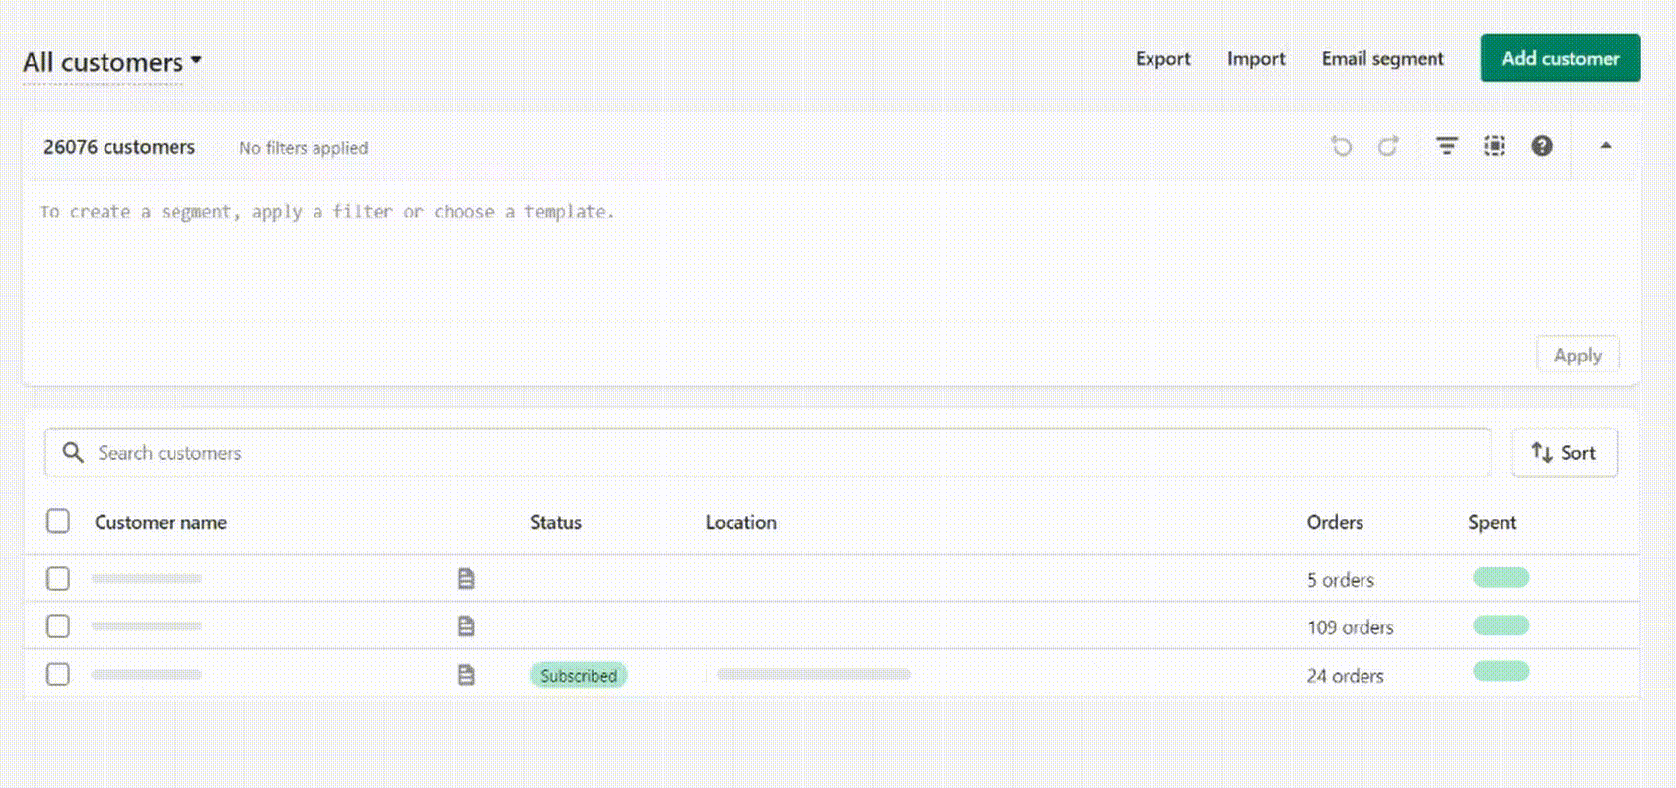Open the help question mark icon
The image size is (1676, 788).
pyautogui.click(x=1542, y=146)
